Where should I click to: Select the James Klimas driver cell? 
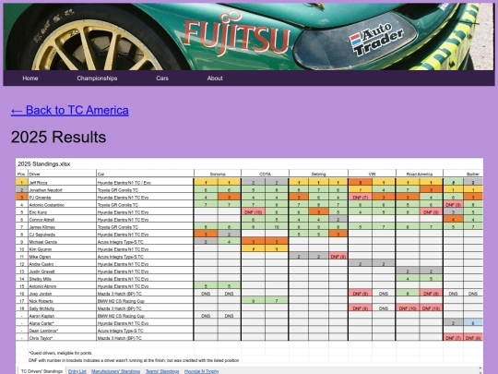tap(62, 227)
